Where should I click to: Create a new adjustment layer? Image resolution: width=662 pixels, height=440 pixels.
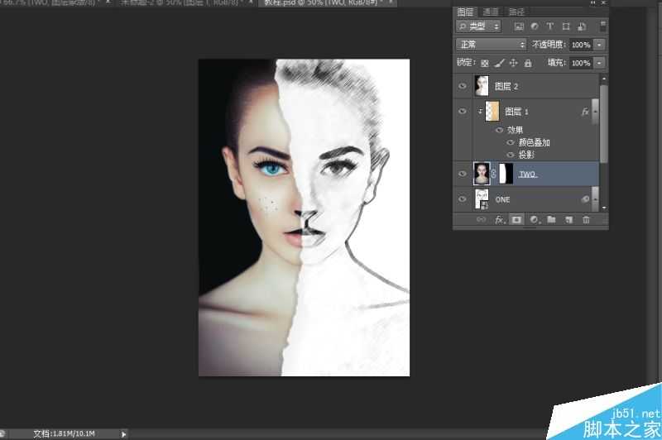534,220
